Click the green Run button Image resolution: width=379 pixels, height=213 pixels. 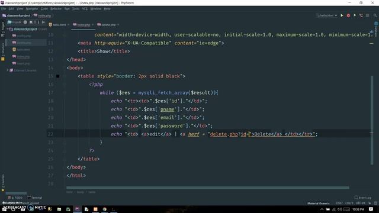(342, 15)
